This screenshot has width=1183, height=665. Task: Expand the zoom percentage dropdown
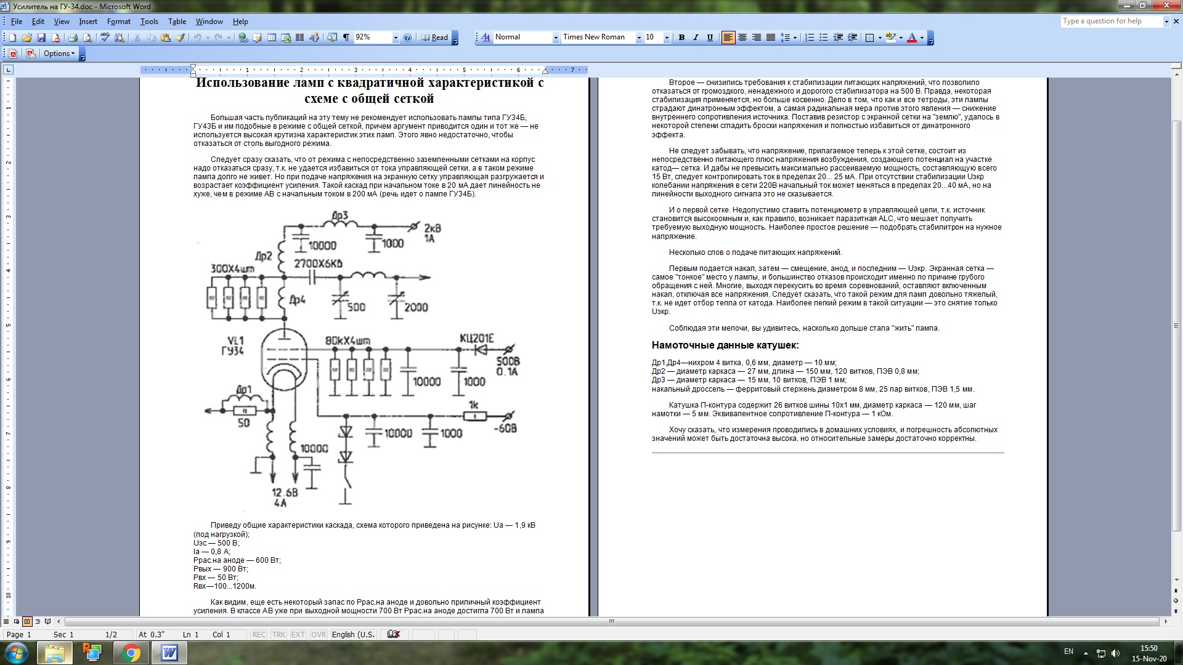[x=396, y=38]
